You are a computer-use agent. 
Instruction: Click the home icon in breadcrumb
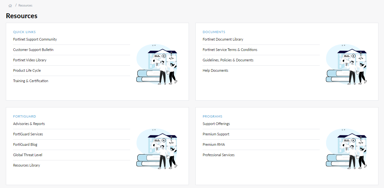click(10, 6)
